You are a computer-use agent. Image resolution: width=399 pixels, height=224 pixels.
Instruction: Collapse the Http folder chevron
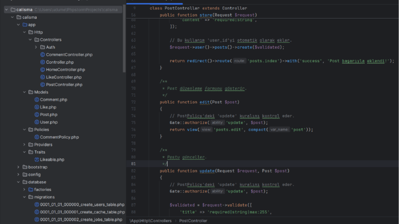click(x=25, y=32)
